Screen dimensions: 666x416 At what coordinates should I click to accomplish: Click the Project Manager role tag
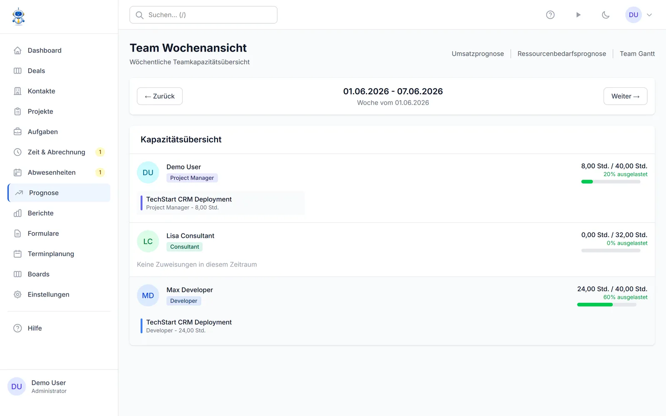coord(192,178)
